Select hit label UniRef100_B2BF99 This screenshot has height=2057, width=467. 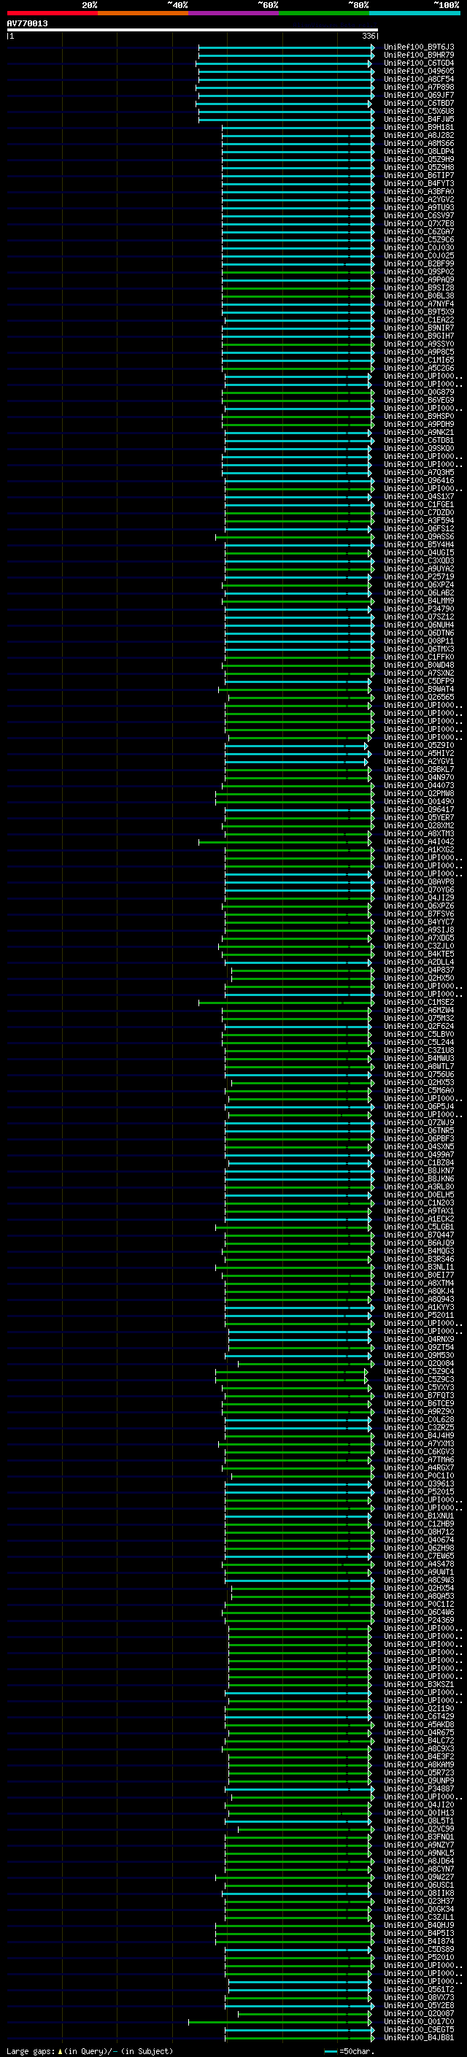pos(418,263)
